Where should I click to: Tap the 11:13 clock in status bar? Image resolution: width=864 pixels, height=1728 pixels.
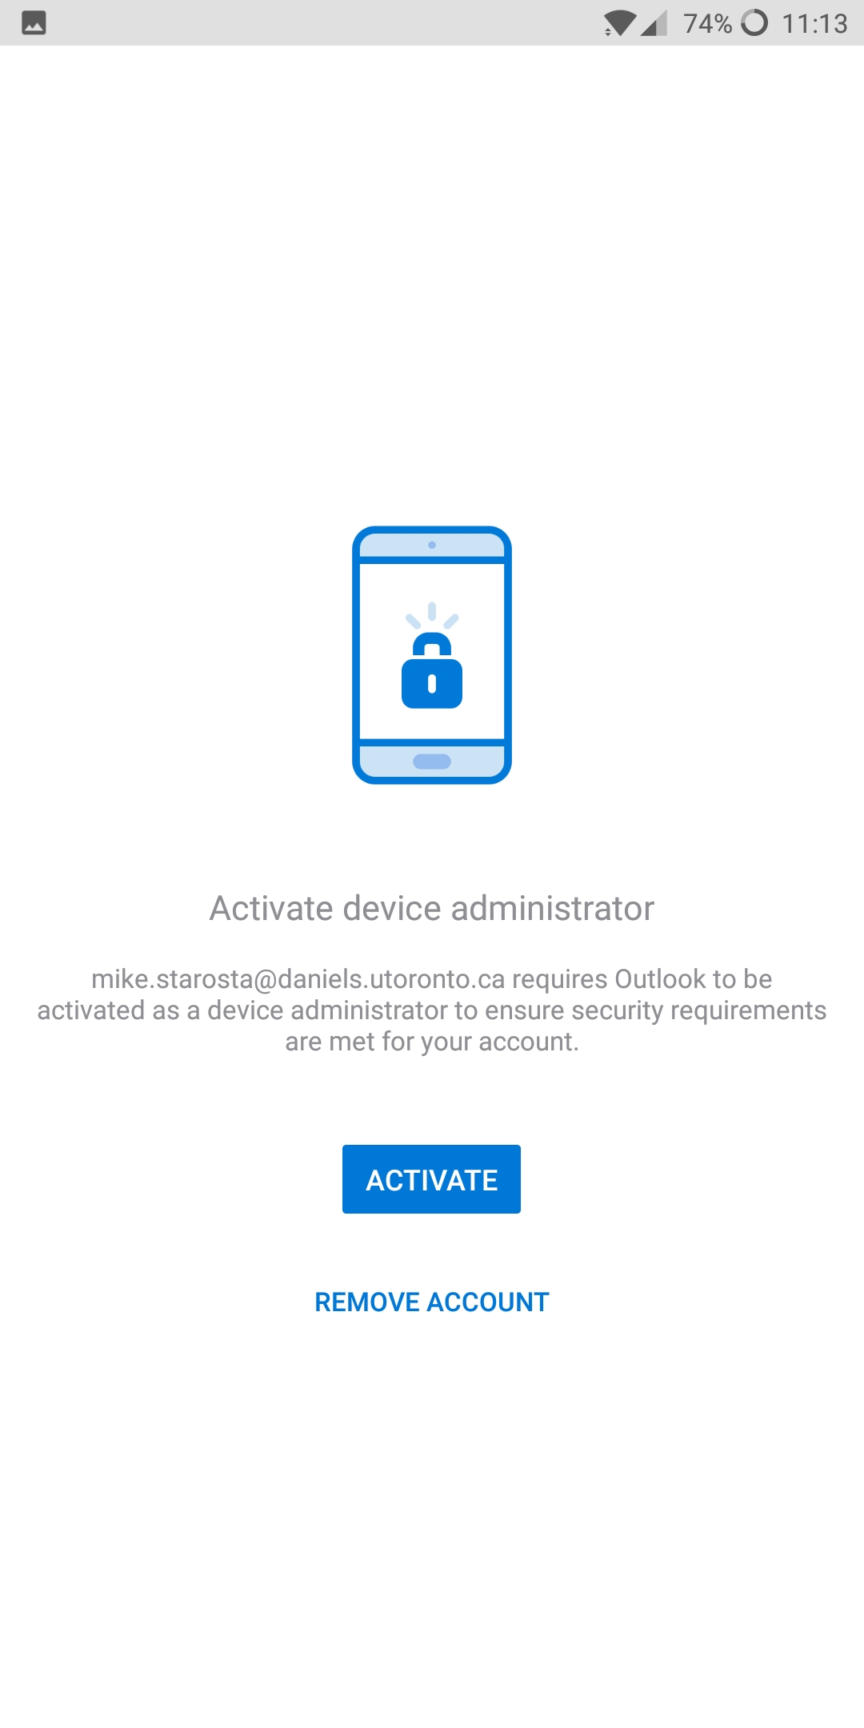click(x=814, y=23)
